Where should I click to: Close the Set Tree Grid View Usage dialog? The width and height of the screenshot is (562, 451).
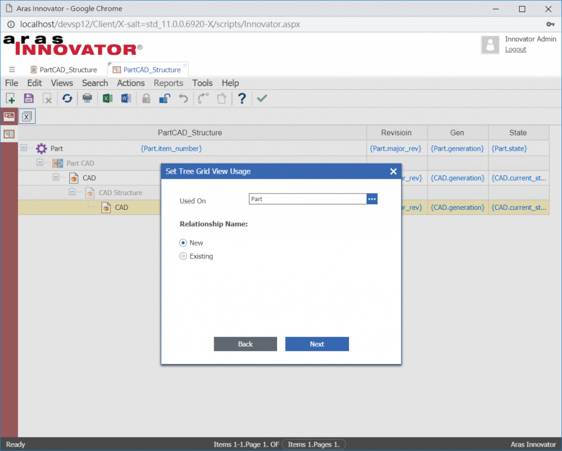pyautogui.click(x=393, y=172)
